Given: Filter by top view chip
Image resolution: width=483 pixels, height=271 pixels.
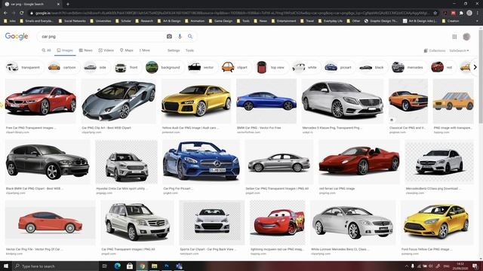Looking at the screenshot, I should point(271,67).
